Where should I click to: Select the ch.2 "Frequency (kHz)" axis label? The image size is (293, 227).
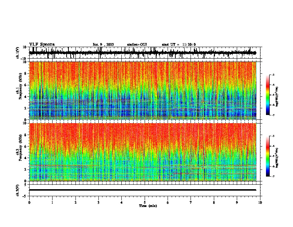[20, 148]
